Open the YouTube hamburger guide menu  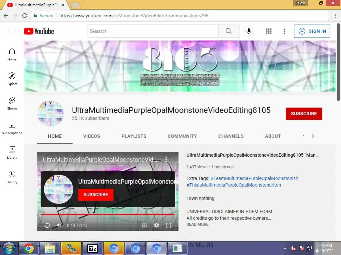coord(12,31)
